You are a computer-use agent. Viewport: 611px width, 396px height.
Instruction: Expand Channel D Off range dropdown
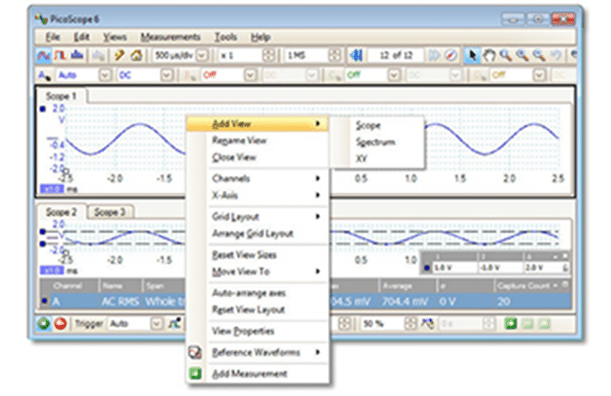[539, 75]
